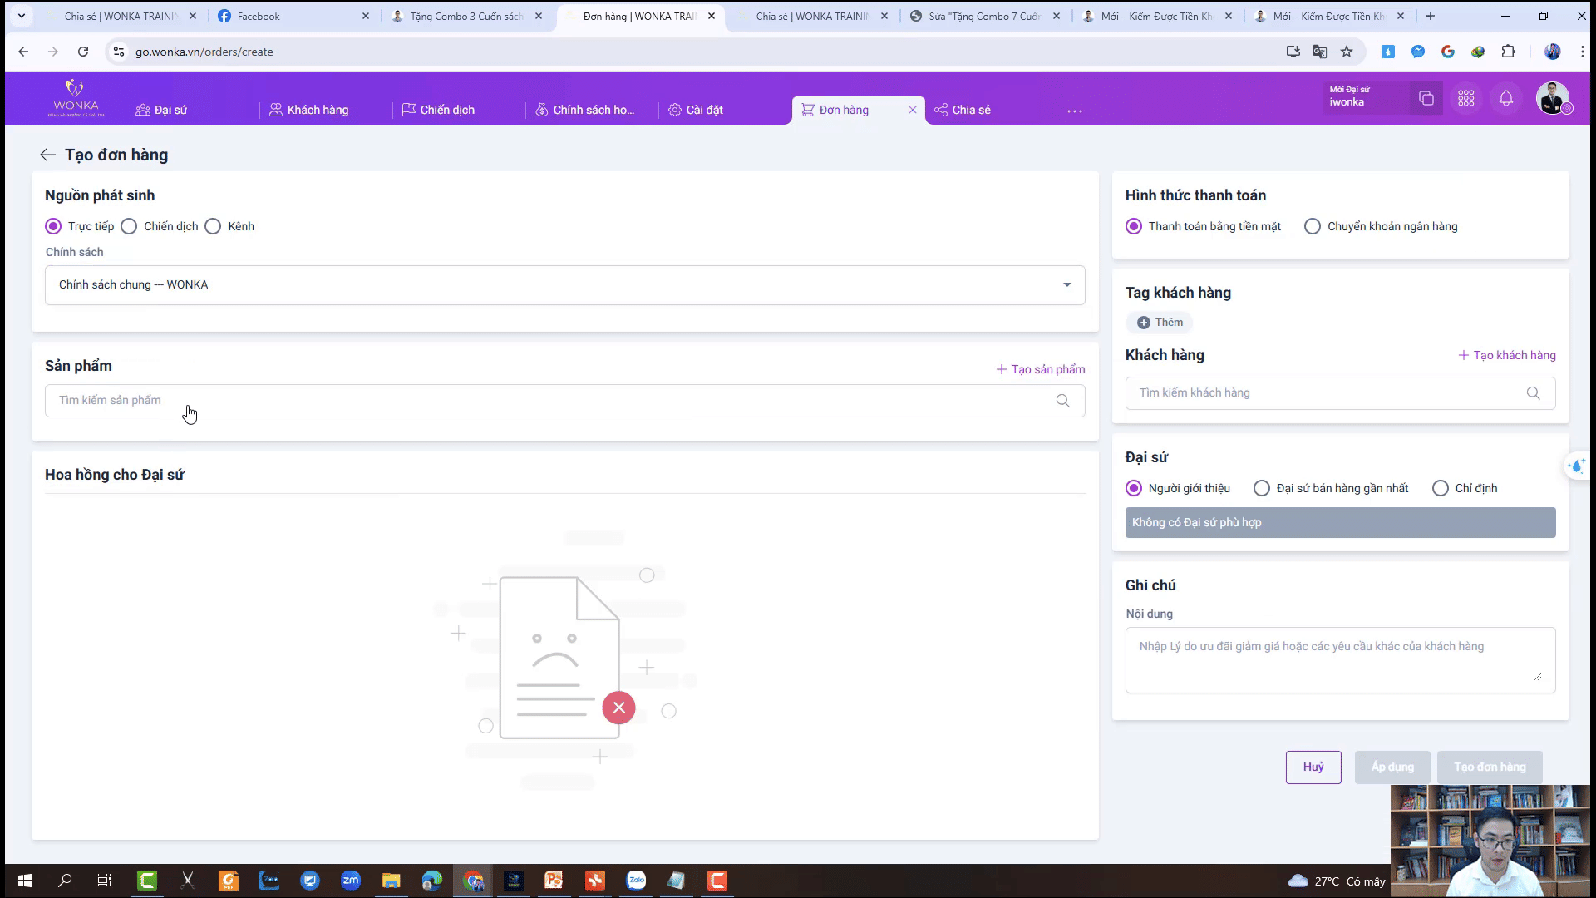Image resolution: width=1596 pixels, height=898 pixels.
Task: Open the user profile avatar
Action: coord(1552,99)
